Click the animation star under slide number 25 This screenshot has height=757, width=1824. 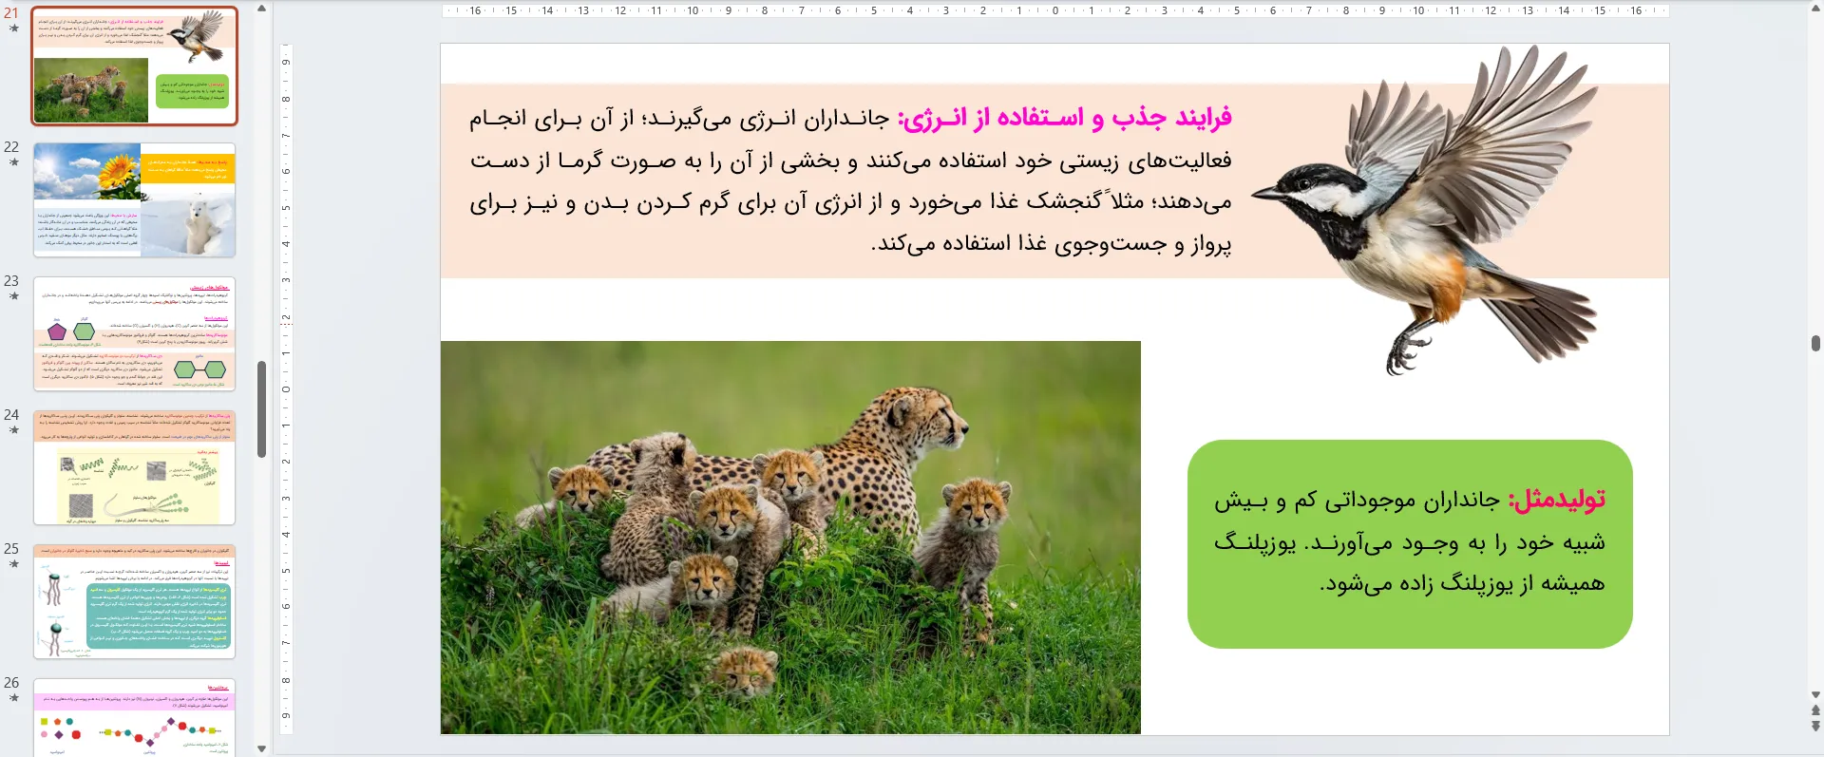point(13,564)
